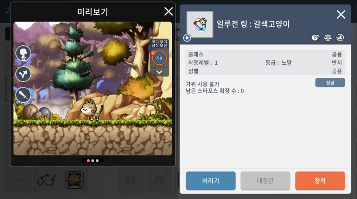Click the balance scale compare icon
357x199 pixels.
[x=328, y=38]
